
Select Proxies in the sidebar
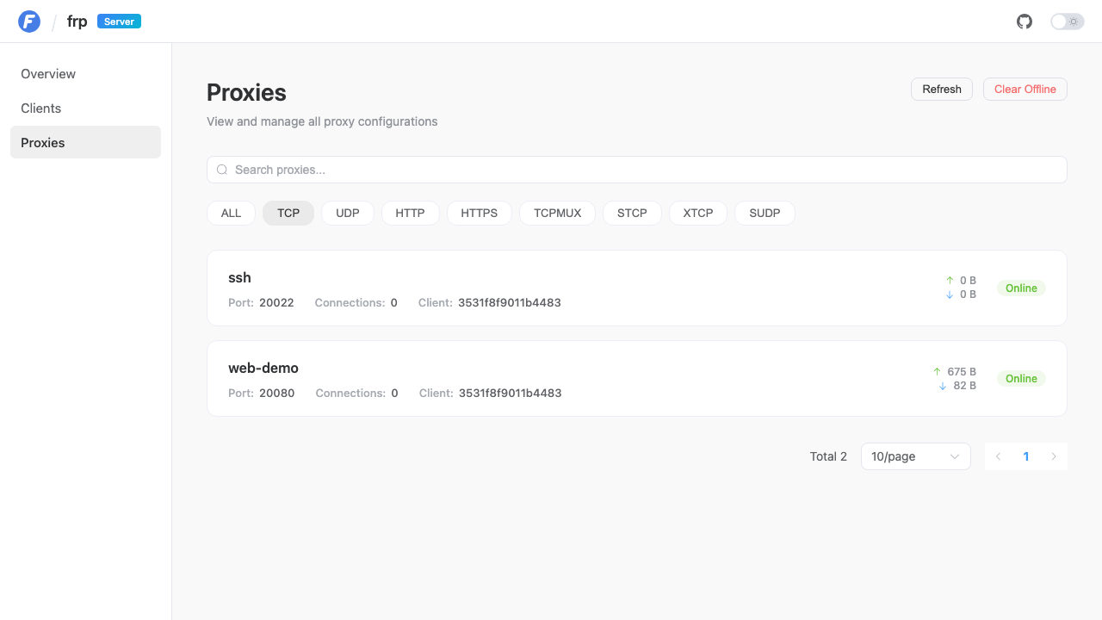[85, 143]
